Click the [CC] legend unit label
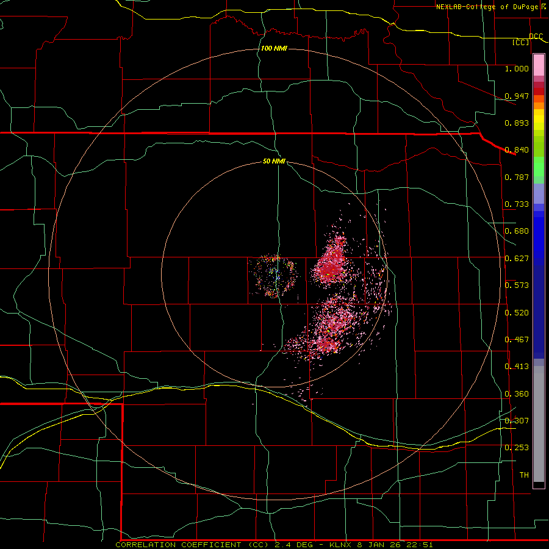549x549 pixels. click(x=521, y=42)
